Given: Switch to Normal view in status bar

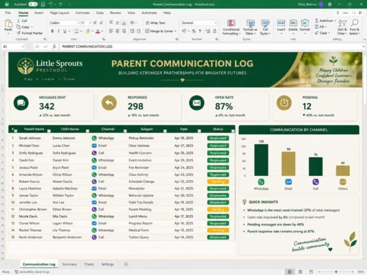Looking at the screenshot, I should 289,272.
